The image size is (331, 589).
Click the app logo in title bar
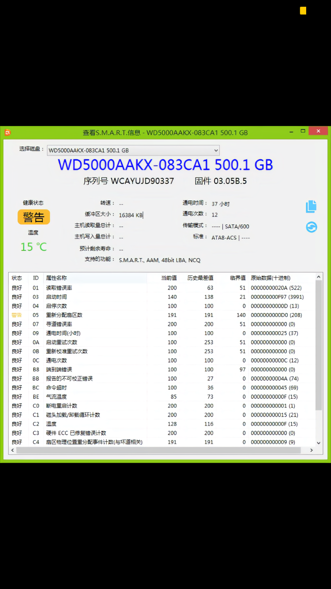(x=8, y=132)
